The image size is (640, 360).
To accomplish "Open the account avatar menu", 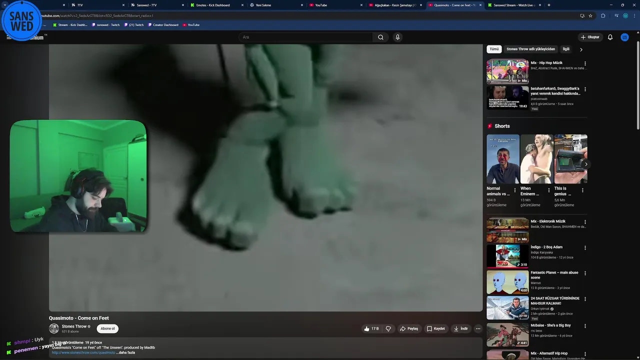I will (x=624, y=37).
